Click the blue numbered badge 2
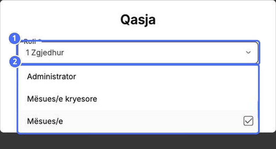 15,61
